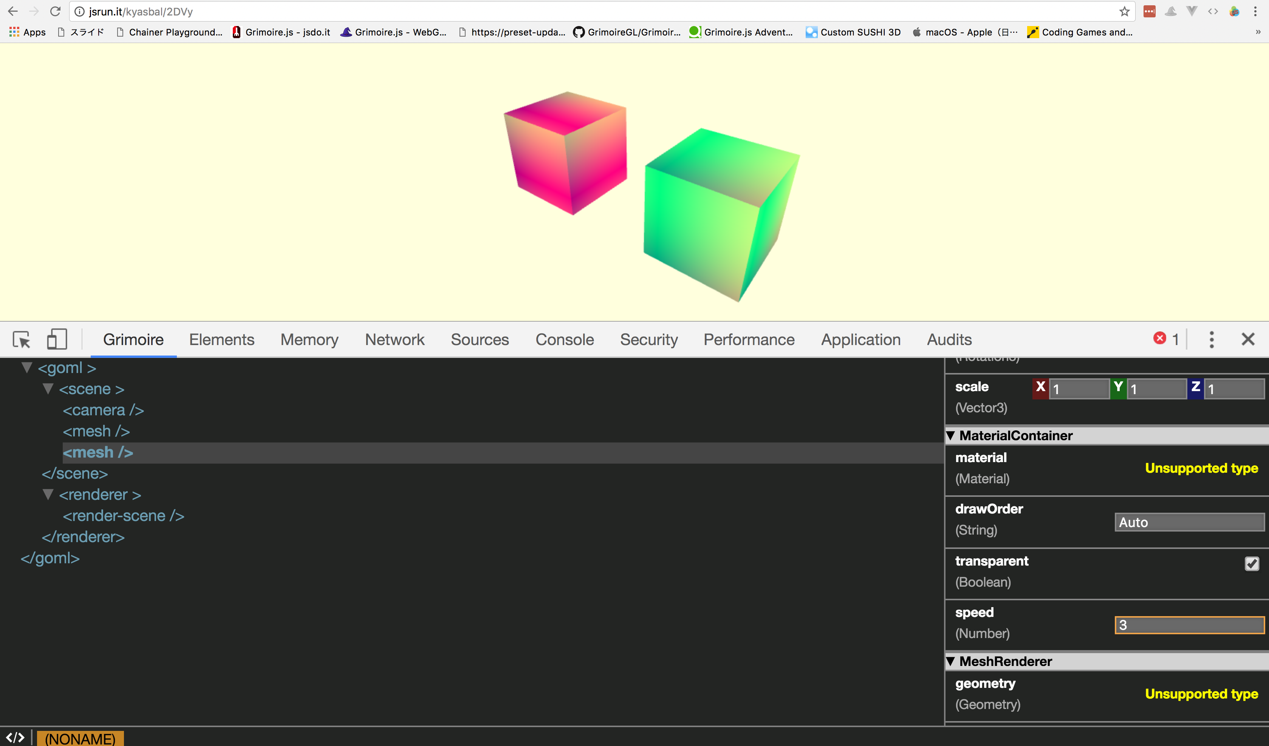Switch to the Application tab
The height and width of the screenshot is (746, 1269).
(x=860, y=339)
